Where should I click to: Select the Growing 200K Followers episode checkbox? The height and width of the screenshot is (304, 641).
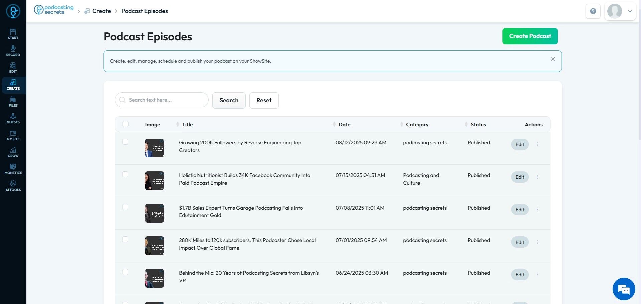125,142
